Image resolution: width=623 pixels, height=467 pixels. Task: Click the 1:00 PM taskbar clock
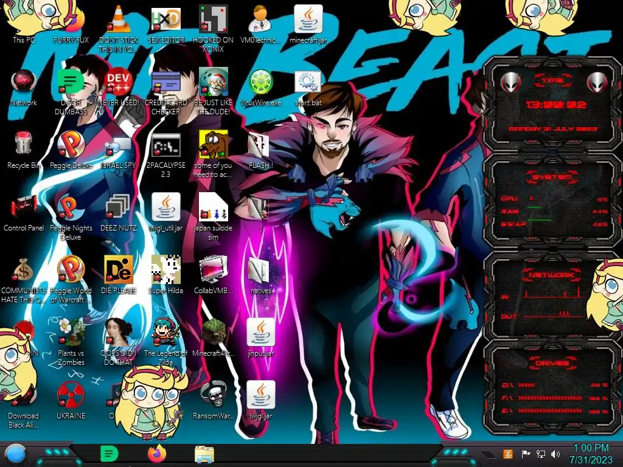point(591,454)
